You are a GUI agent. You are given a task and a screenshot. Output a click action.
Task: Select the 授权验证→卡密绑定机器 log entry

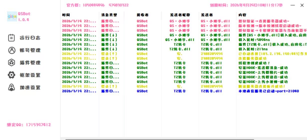coord(184,30)
